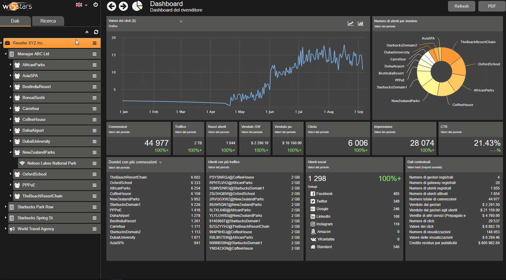The width and height of the screenshot is (506, 280).
Task: Switch chart to bar graph view
Action: [360, 23]
